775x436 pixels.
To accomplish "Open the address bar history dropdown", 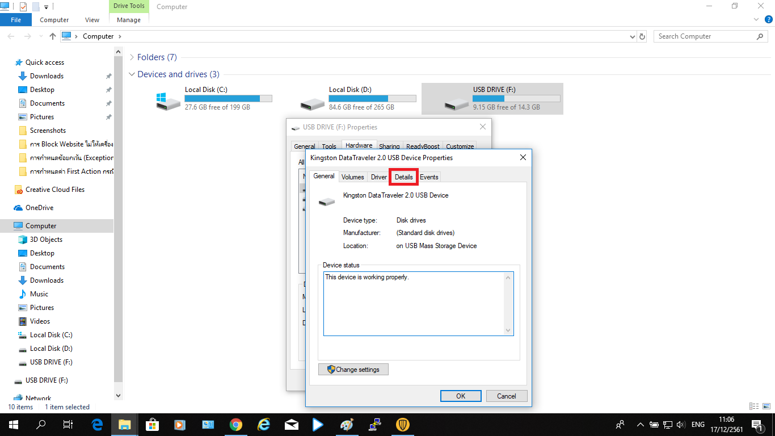I will coord(633,36).
